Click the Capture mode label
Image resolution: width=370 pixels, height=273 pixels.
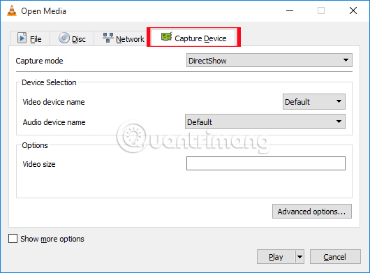(x=39, y=61)
